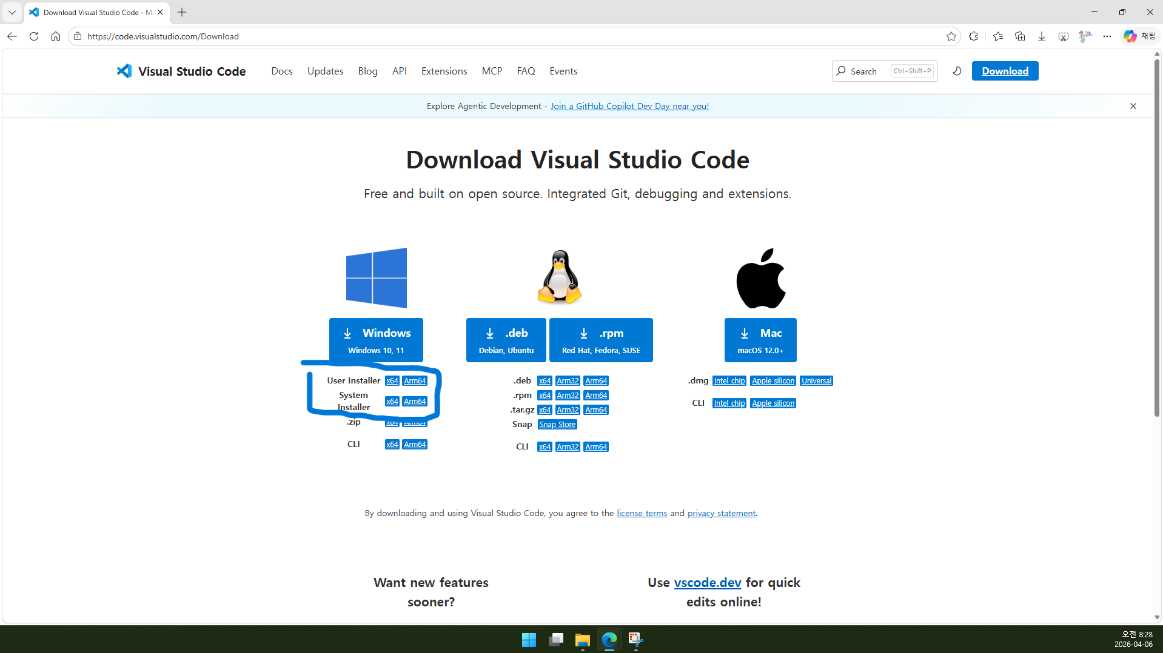The height and width of the screenshot is (653, 1163).
Task: Open the browser Extensions icon
Action: tap(974, 36)
